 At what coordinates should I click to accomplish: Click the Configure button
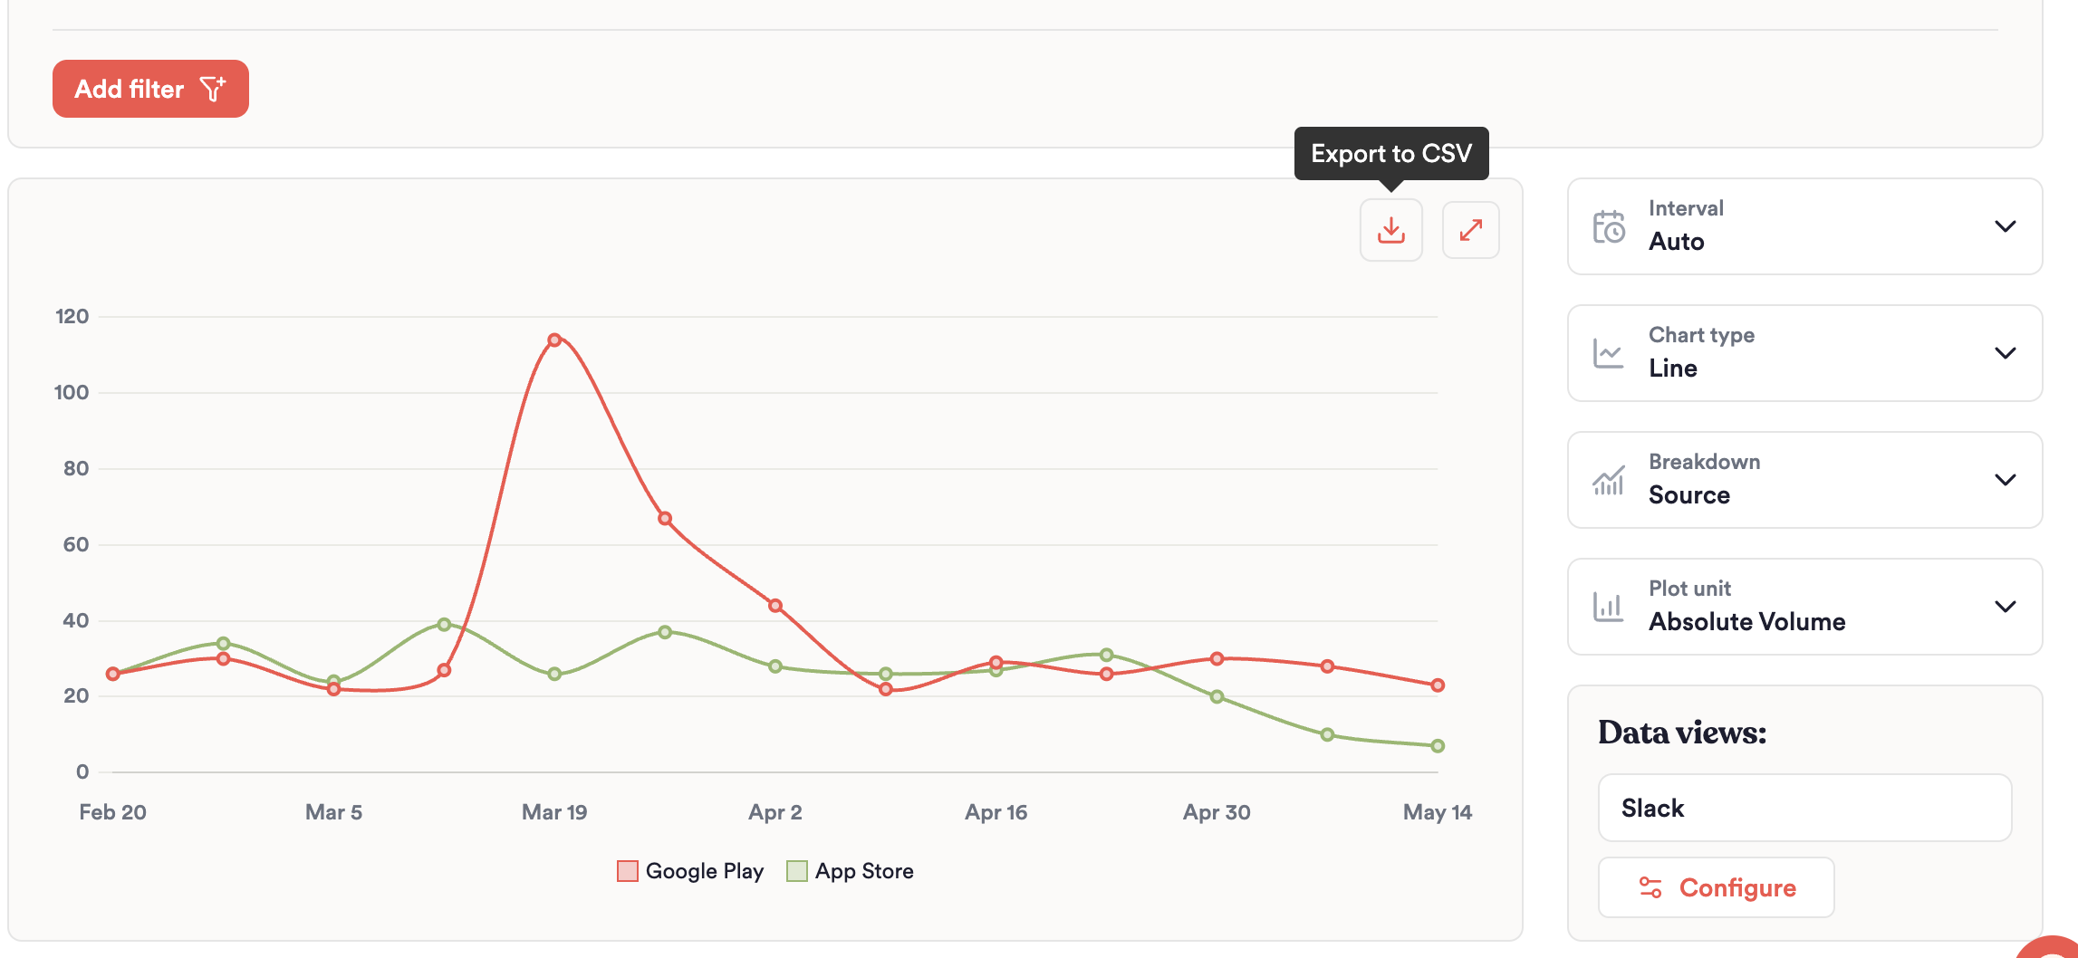tap(1716, 887)
